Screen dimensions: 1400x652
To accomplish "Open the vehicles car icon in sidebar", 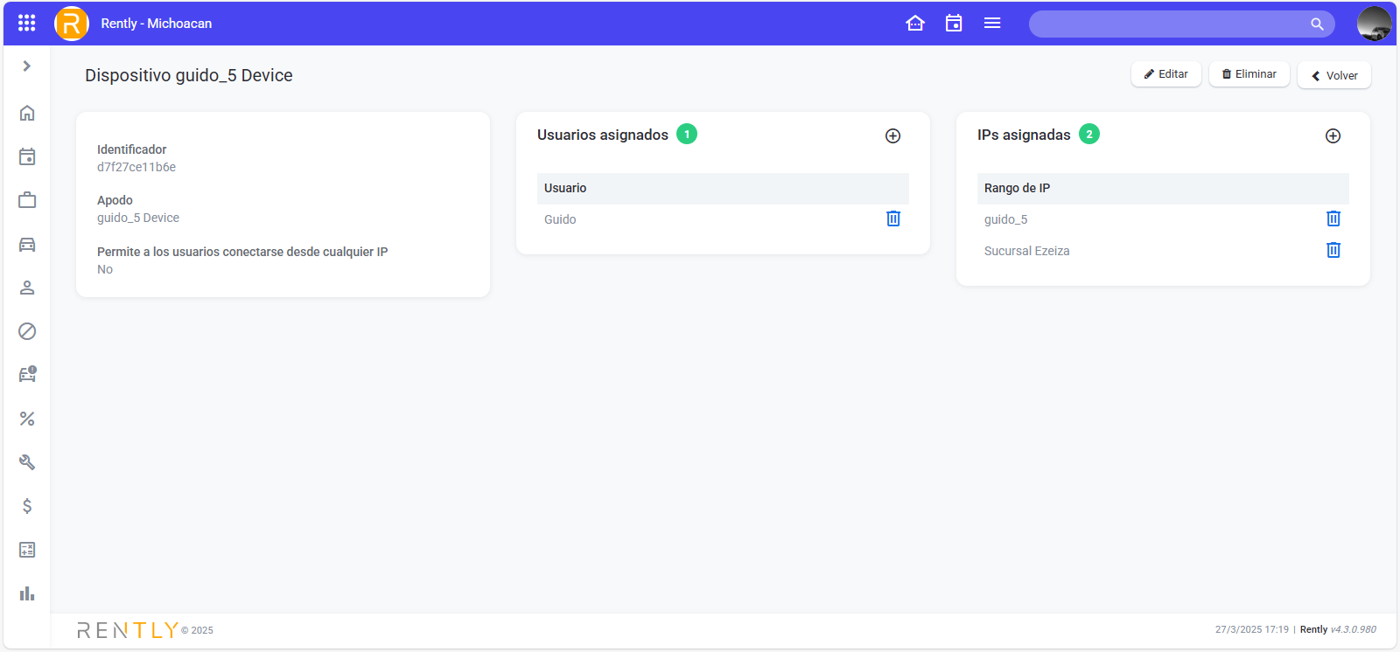I will click(x=27, y=245).
